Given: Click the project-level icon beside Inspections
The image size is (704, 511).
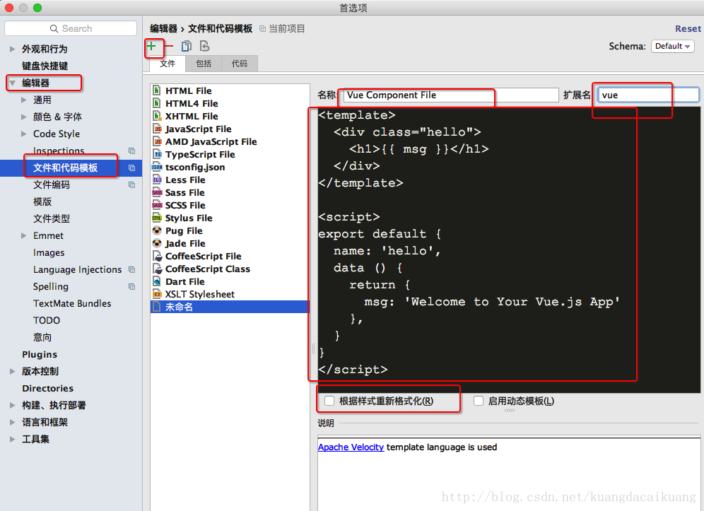Looking at the screenshot, I should (x=131, y=151).
